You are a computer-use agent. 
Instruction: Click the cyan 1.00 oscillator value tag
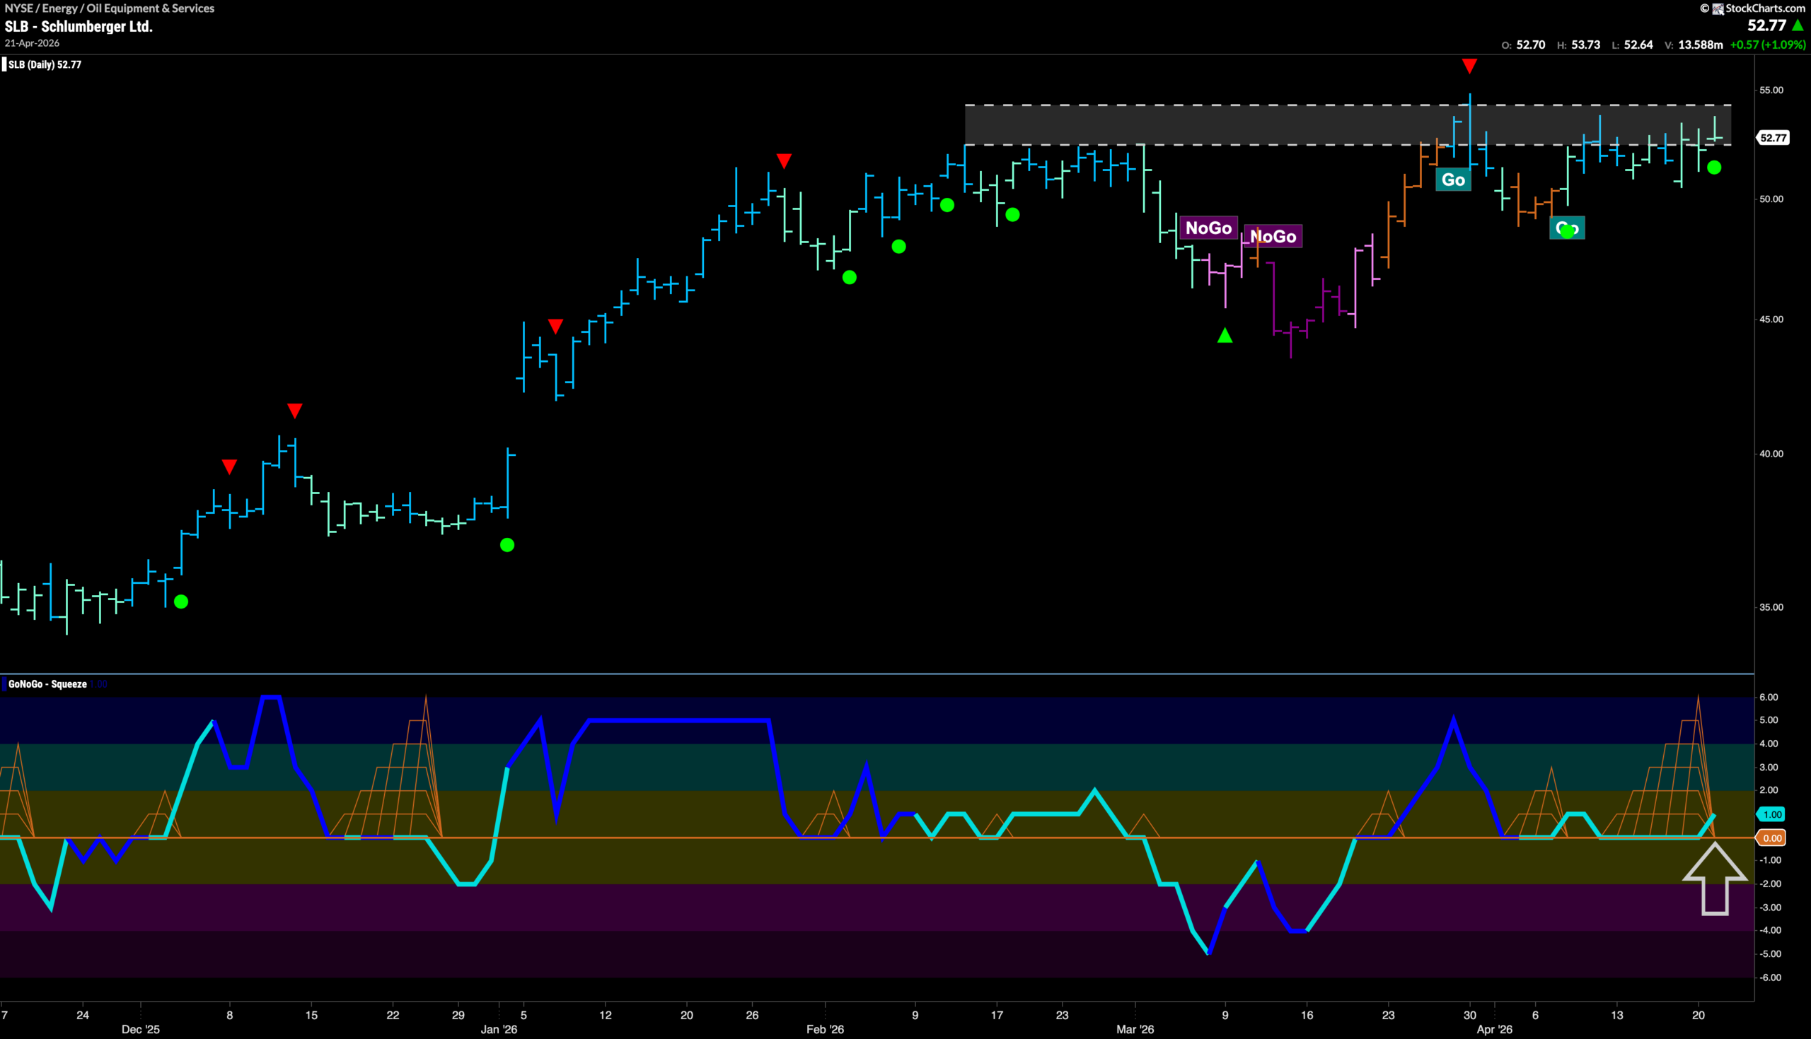1771,814
